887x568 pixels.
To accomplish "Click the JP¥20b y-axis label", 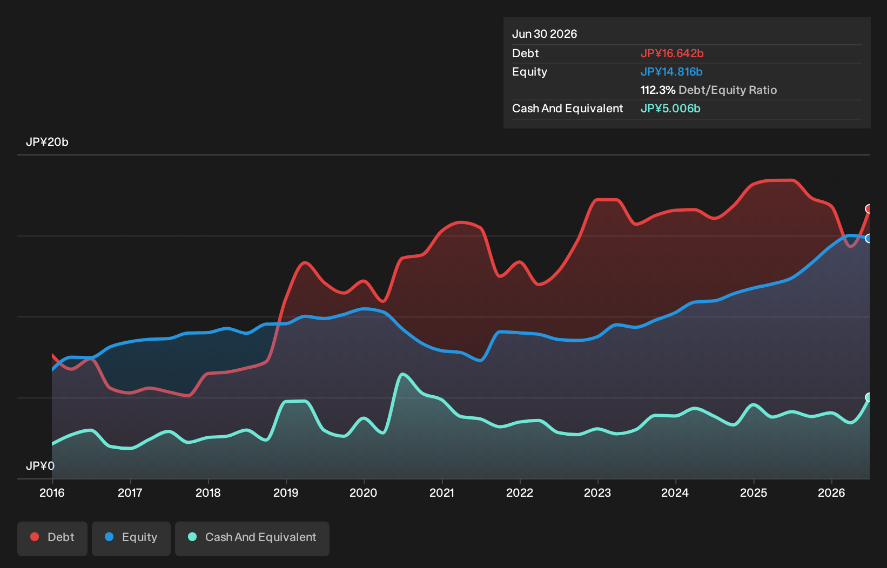I will (x=48, y=142).
